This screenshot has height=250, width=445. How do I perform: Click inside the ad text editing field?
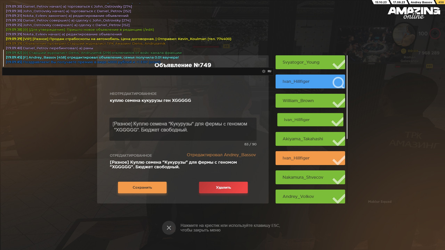[x=183, y=129]
